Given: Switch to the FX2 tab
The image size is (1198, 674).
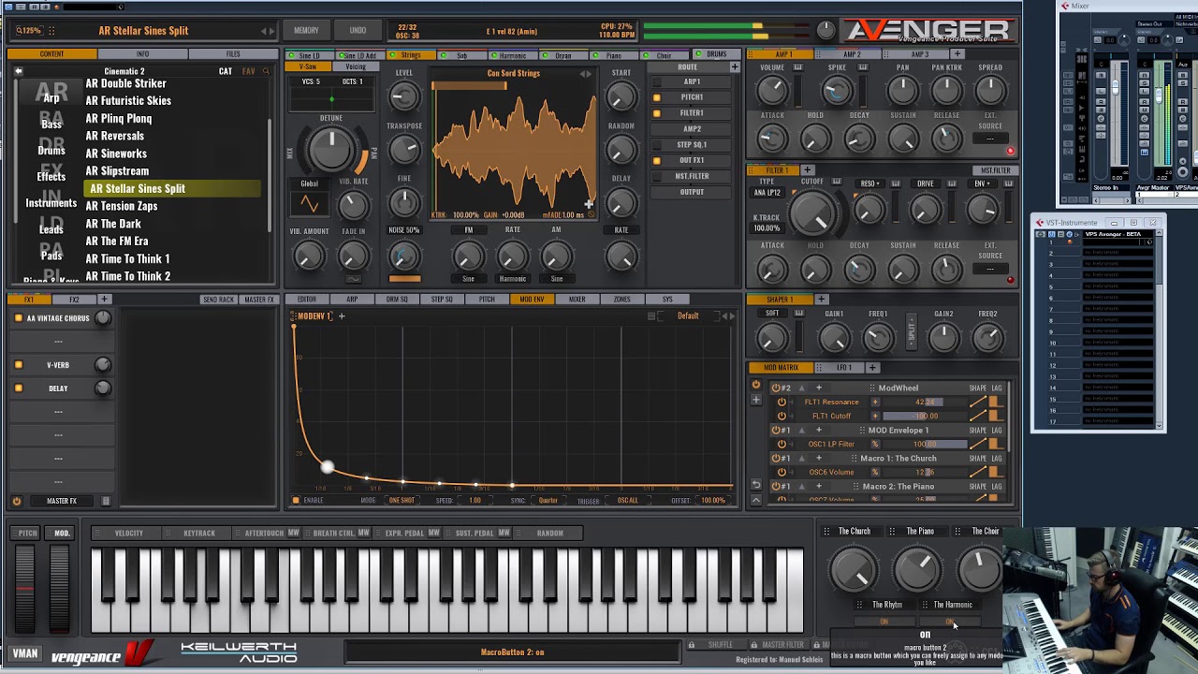Looking at the screenshot, I should coord(74,300).
